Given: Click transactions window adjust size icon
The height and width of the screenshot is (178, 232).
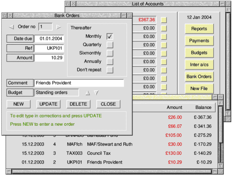Looking at the screenshot, I should point(220,172).
